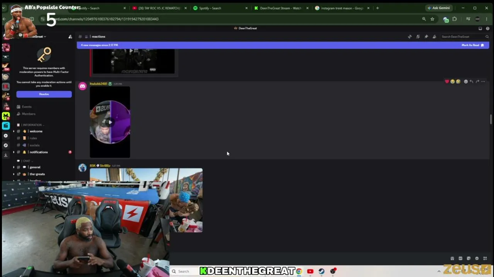Image resolution: width=494 pixels, height=277 pixels.
Task: Open threads icon in the channel header
Action: pyautogui.click(x=410, y=37)
